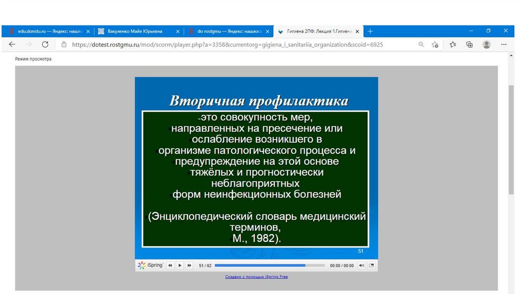Click the page vertical scrollbar
Image resolution: width=525 pixels, height=294 pixels.
(x=511, y=139)
